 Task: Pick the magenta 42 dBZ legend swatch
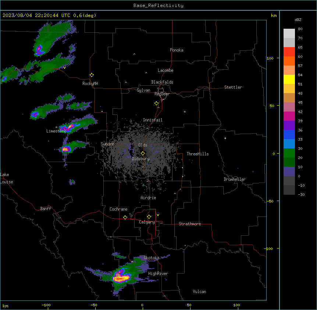[x=289, y=116]
